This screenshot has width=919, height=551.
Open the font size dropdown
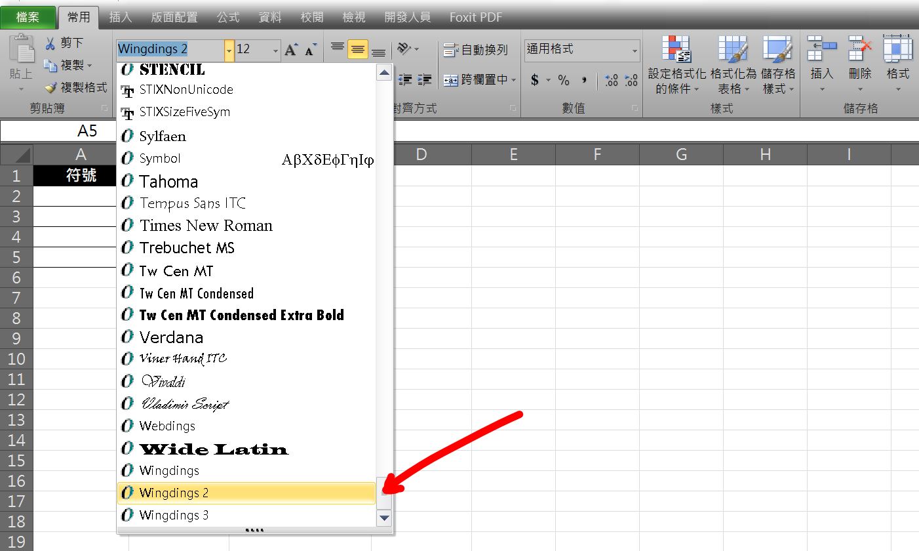pyautogui.click(x=275, y=50)
